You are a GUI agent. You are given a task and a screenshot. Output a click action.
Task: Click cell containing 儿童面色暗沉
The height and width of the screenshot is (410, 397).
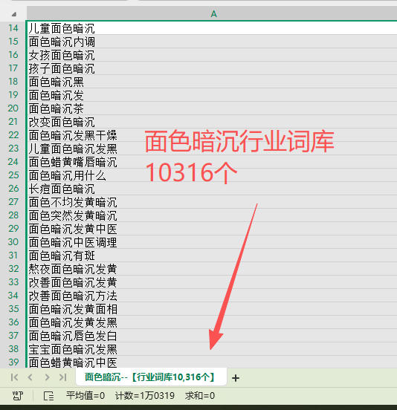click(x=212, y=28)
